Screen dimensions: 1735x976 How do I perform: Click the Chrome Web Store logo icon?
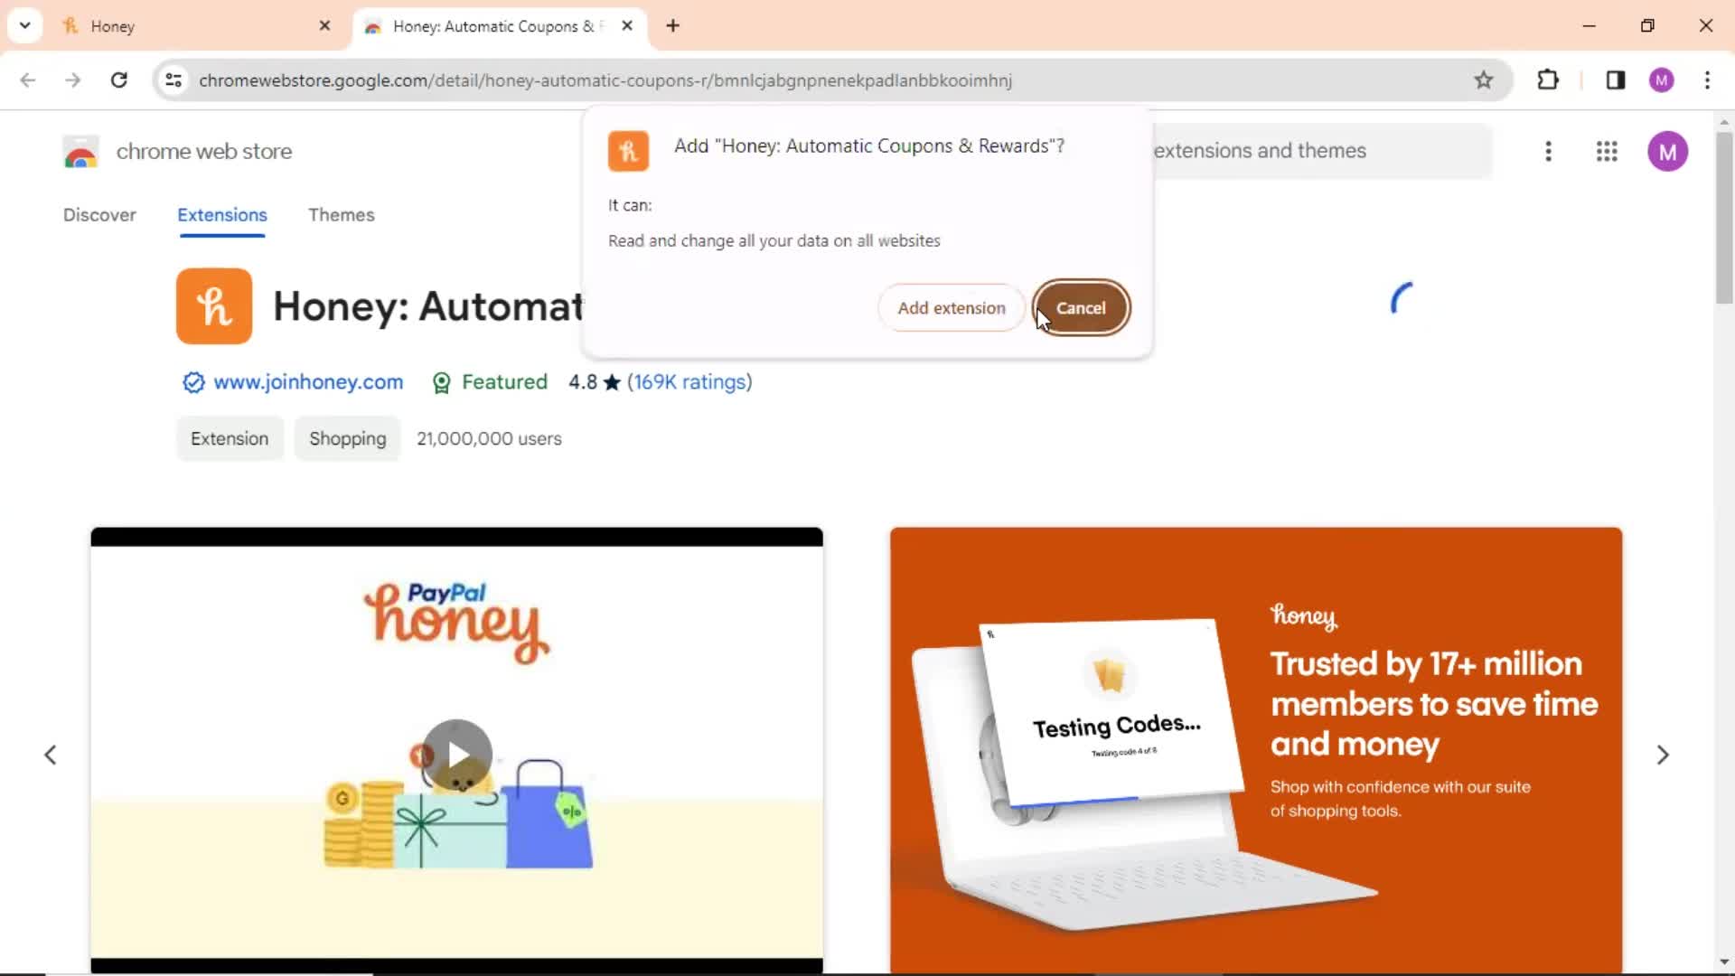[78, 150]
